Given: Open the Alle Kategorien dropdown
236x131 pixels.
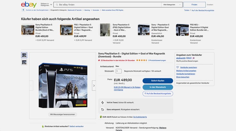Looking at the screenshot, I should (172, 5).
